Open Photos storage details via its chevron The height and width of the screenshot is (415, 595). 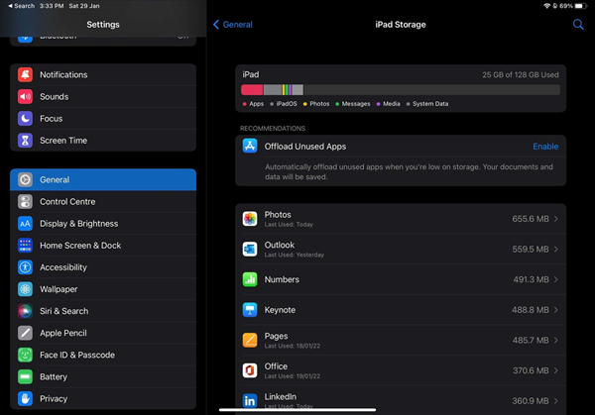pyautogui.click(x=556, y=219)
